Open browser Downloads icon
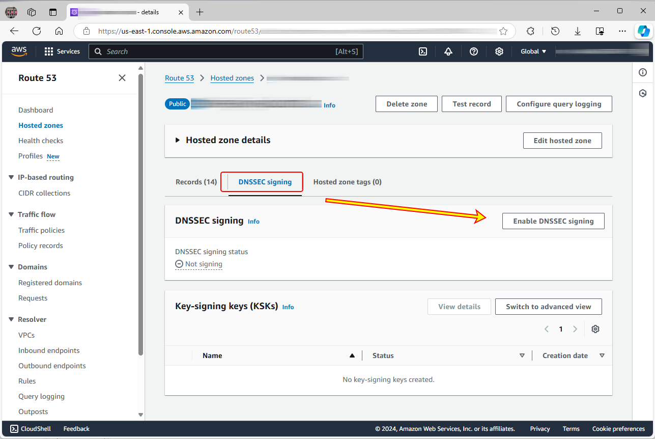 pyautogui.click(x=577, y=31)
